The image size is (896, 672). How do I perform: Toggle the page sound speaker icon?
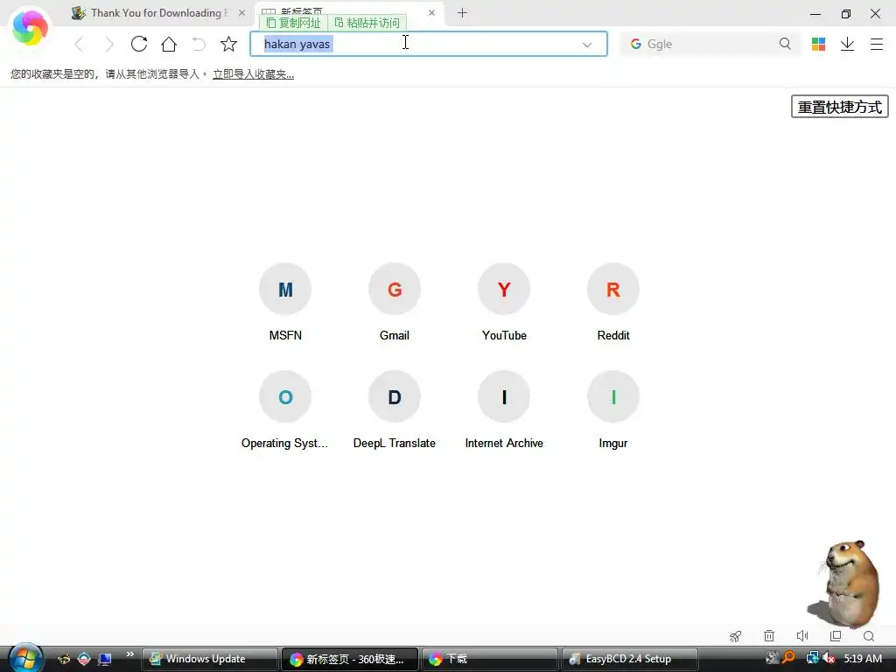click(802, 635)
